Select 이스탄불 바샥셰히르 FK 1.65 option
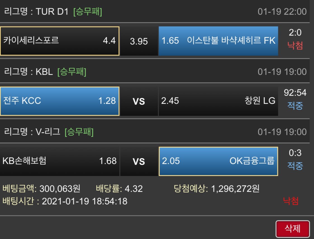Screen dimensions: 314x239 218,41
